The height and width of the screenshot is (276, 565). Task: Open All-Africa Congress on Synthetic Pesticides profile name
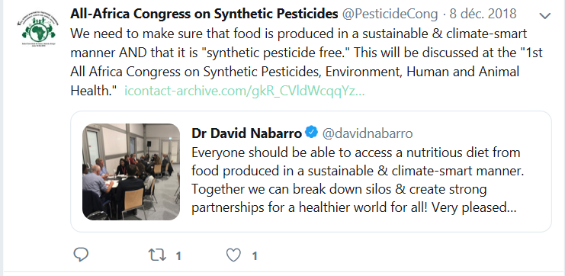click(x=204, y=14)
